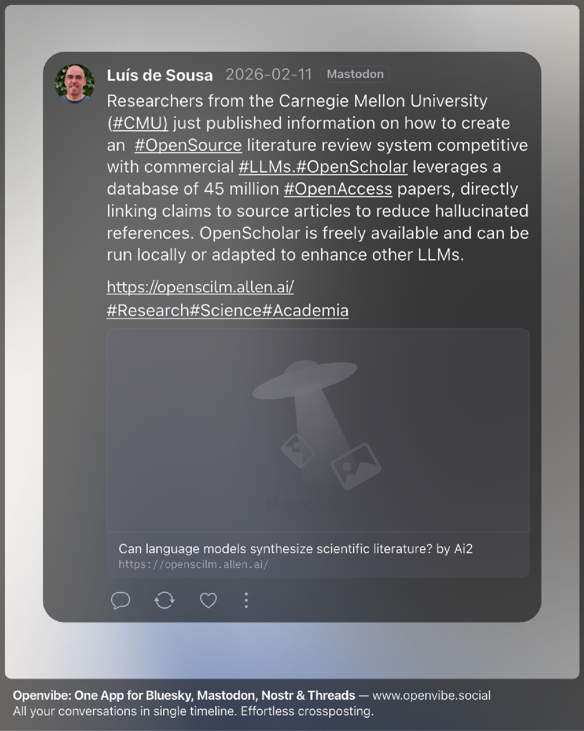Open the reply comment bubble icon
This screenshot has width=584, height=731.
click(121, 601)
